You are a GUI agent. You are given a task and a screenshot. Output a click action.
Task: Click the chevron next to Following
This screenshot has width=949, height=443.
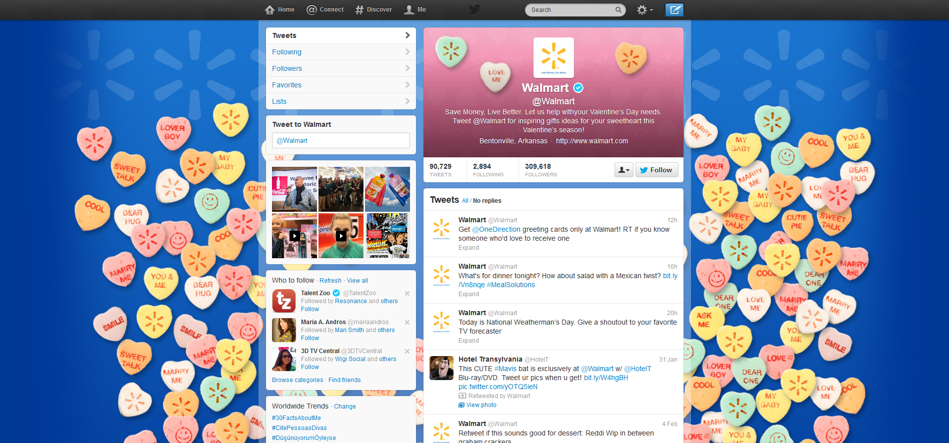407,52
